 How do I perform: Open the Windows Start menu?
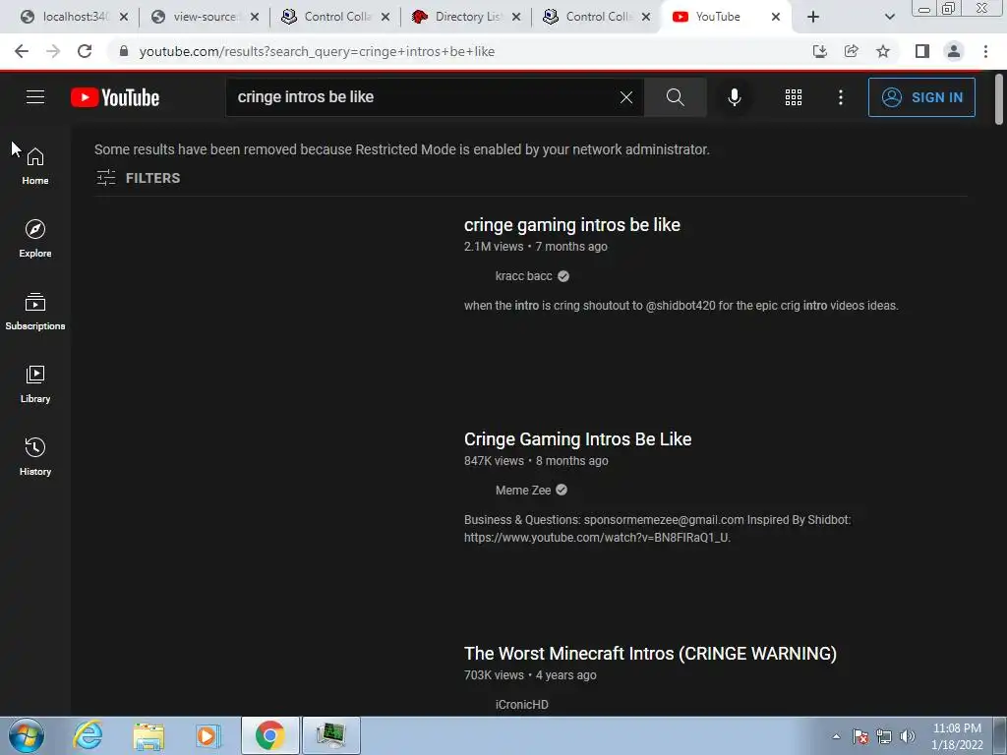(x=27, y=735)
